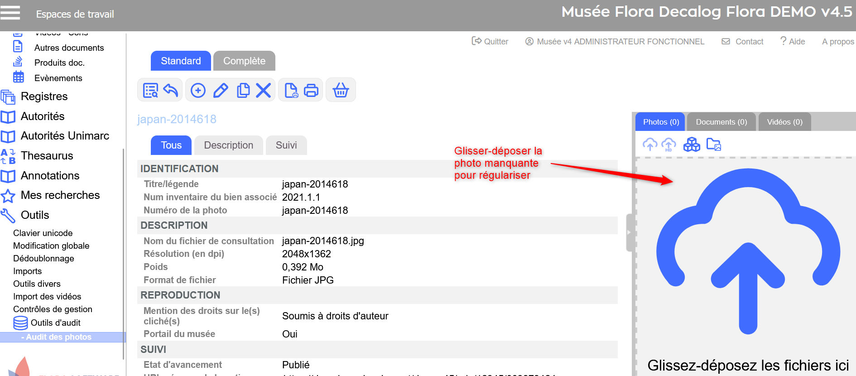856x376 pixels.
Task: Click the pencil edit icon
Action: pos(221,91)
